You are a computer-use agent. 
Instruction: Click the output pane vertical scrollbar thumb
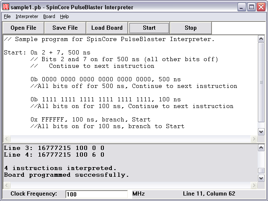[x=261, y=170]
